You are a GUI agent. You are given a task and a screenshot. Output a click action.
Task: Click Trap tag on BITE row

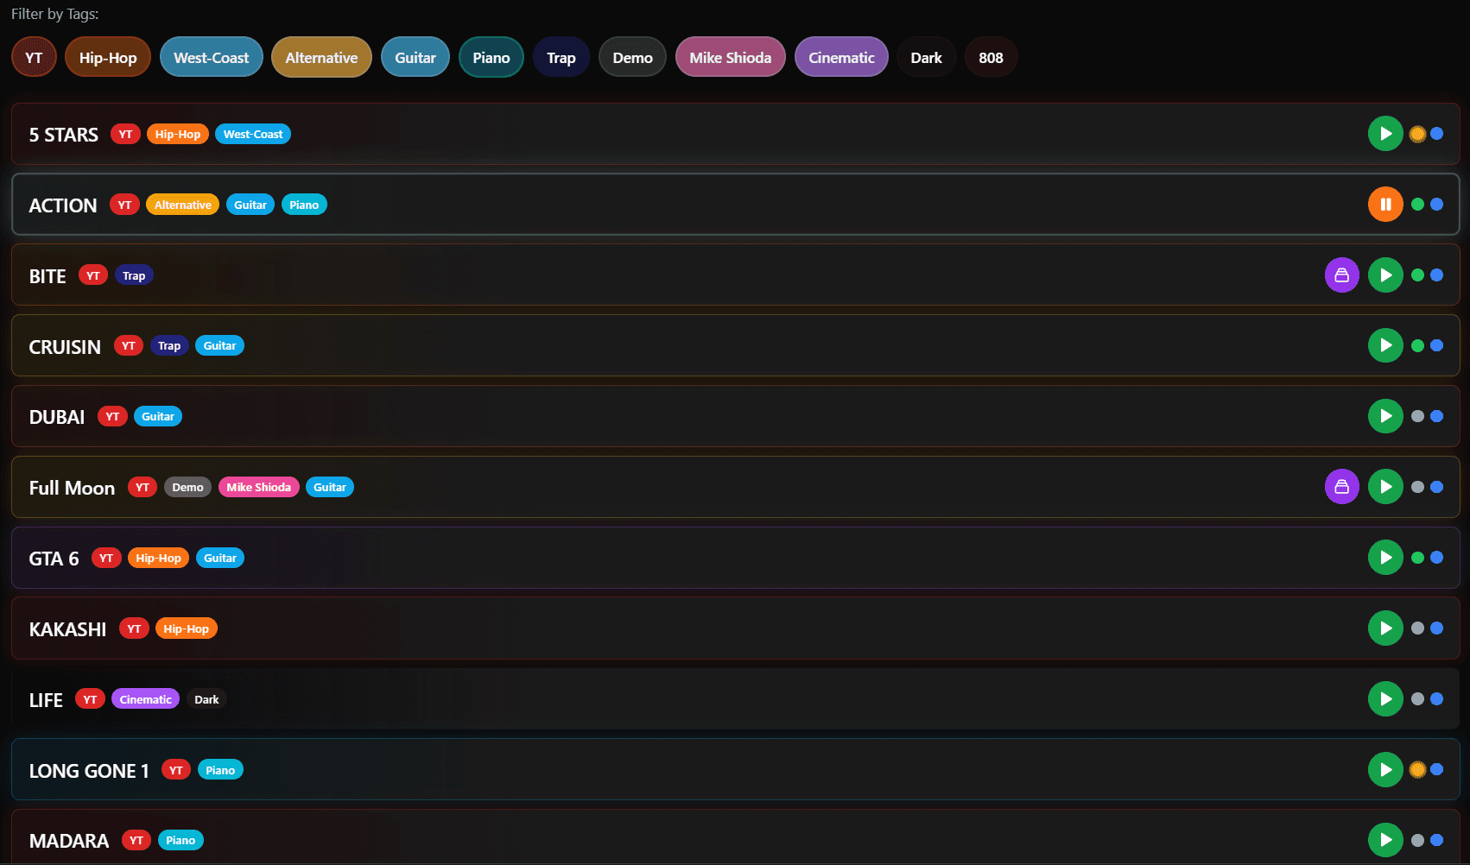point(134,275)
